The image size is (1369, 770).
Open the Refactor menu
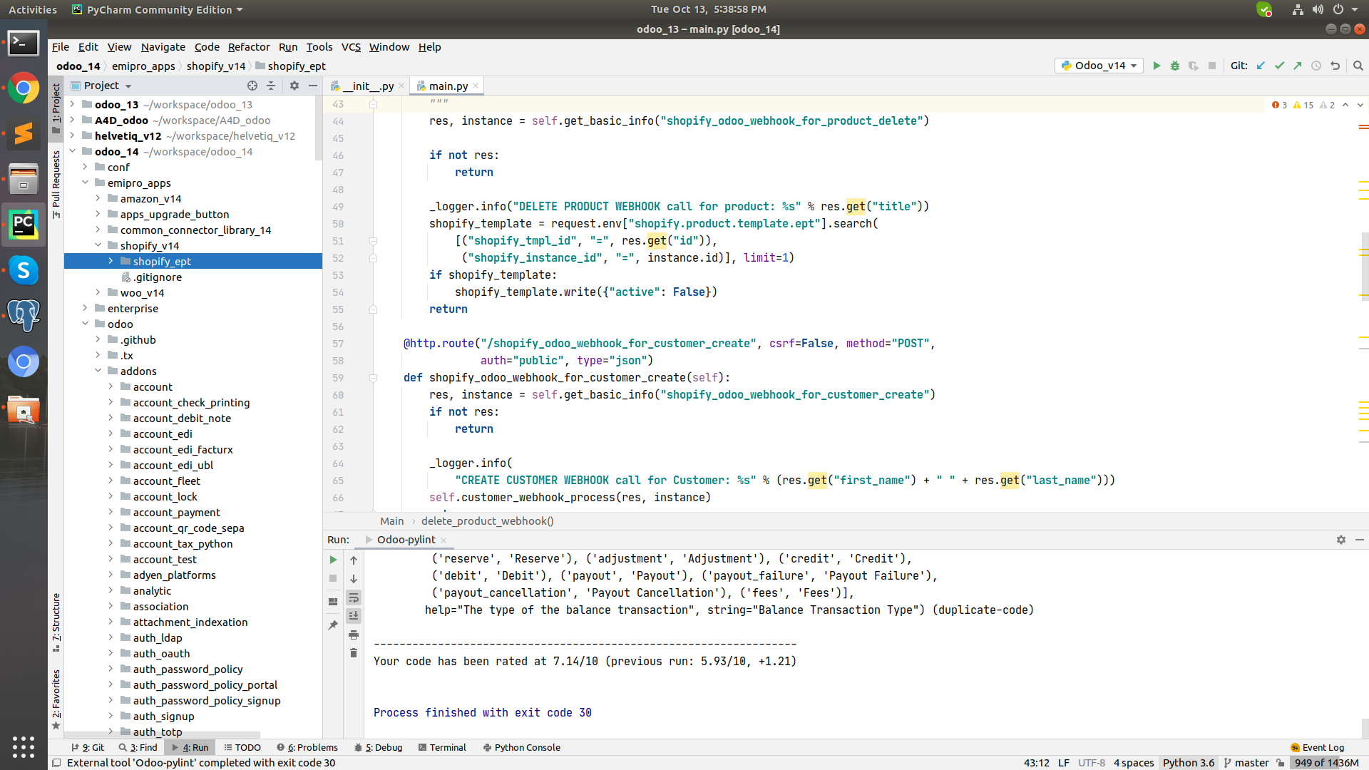[248, 47]
